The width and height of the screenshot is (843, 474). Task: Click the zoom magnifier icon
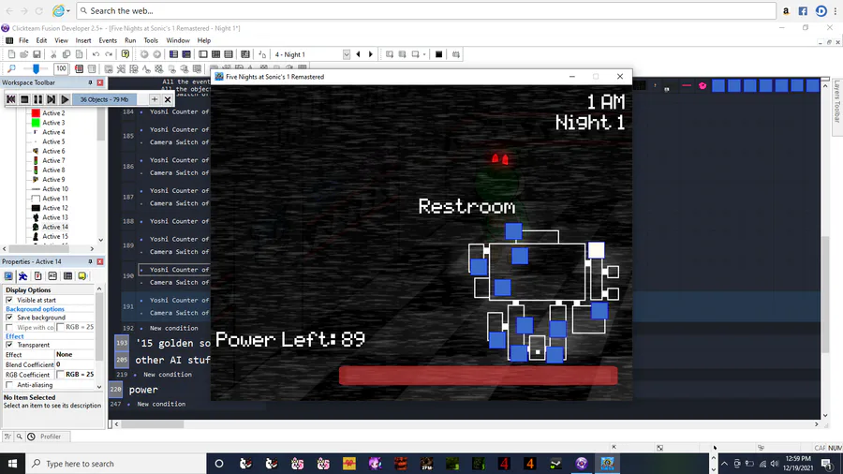11,68
